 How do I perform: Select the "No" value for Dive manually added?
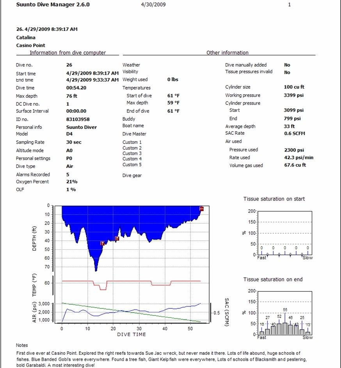click(287, 65)
